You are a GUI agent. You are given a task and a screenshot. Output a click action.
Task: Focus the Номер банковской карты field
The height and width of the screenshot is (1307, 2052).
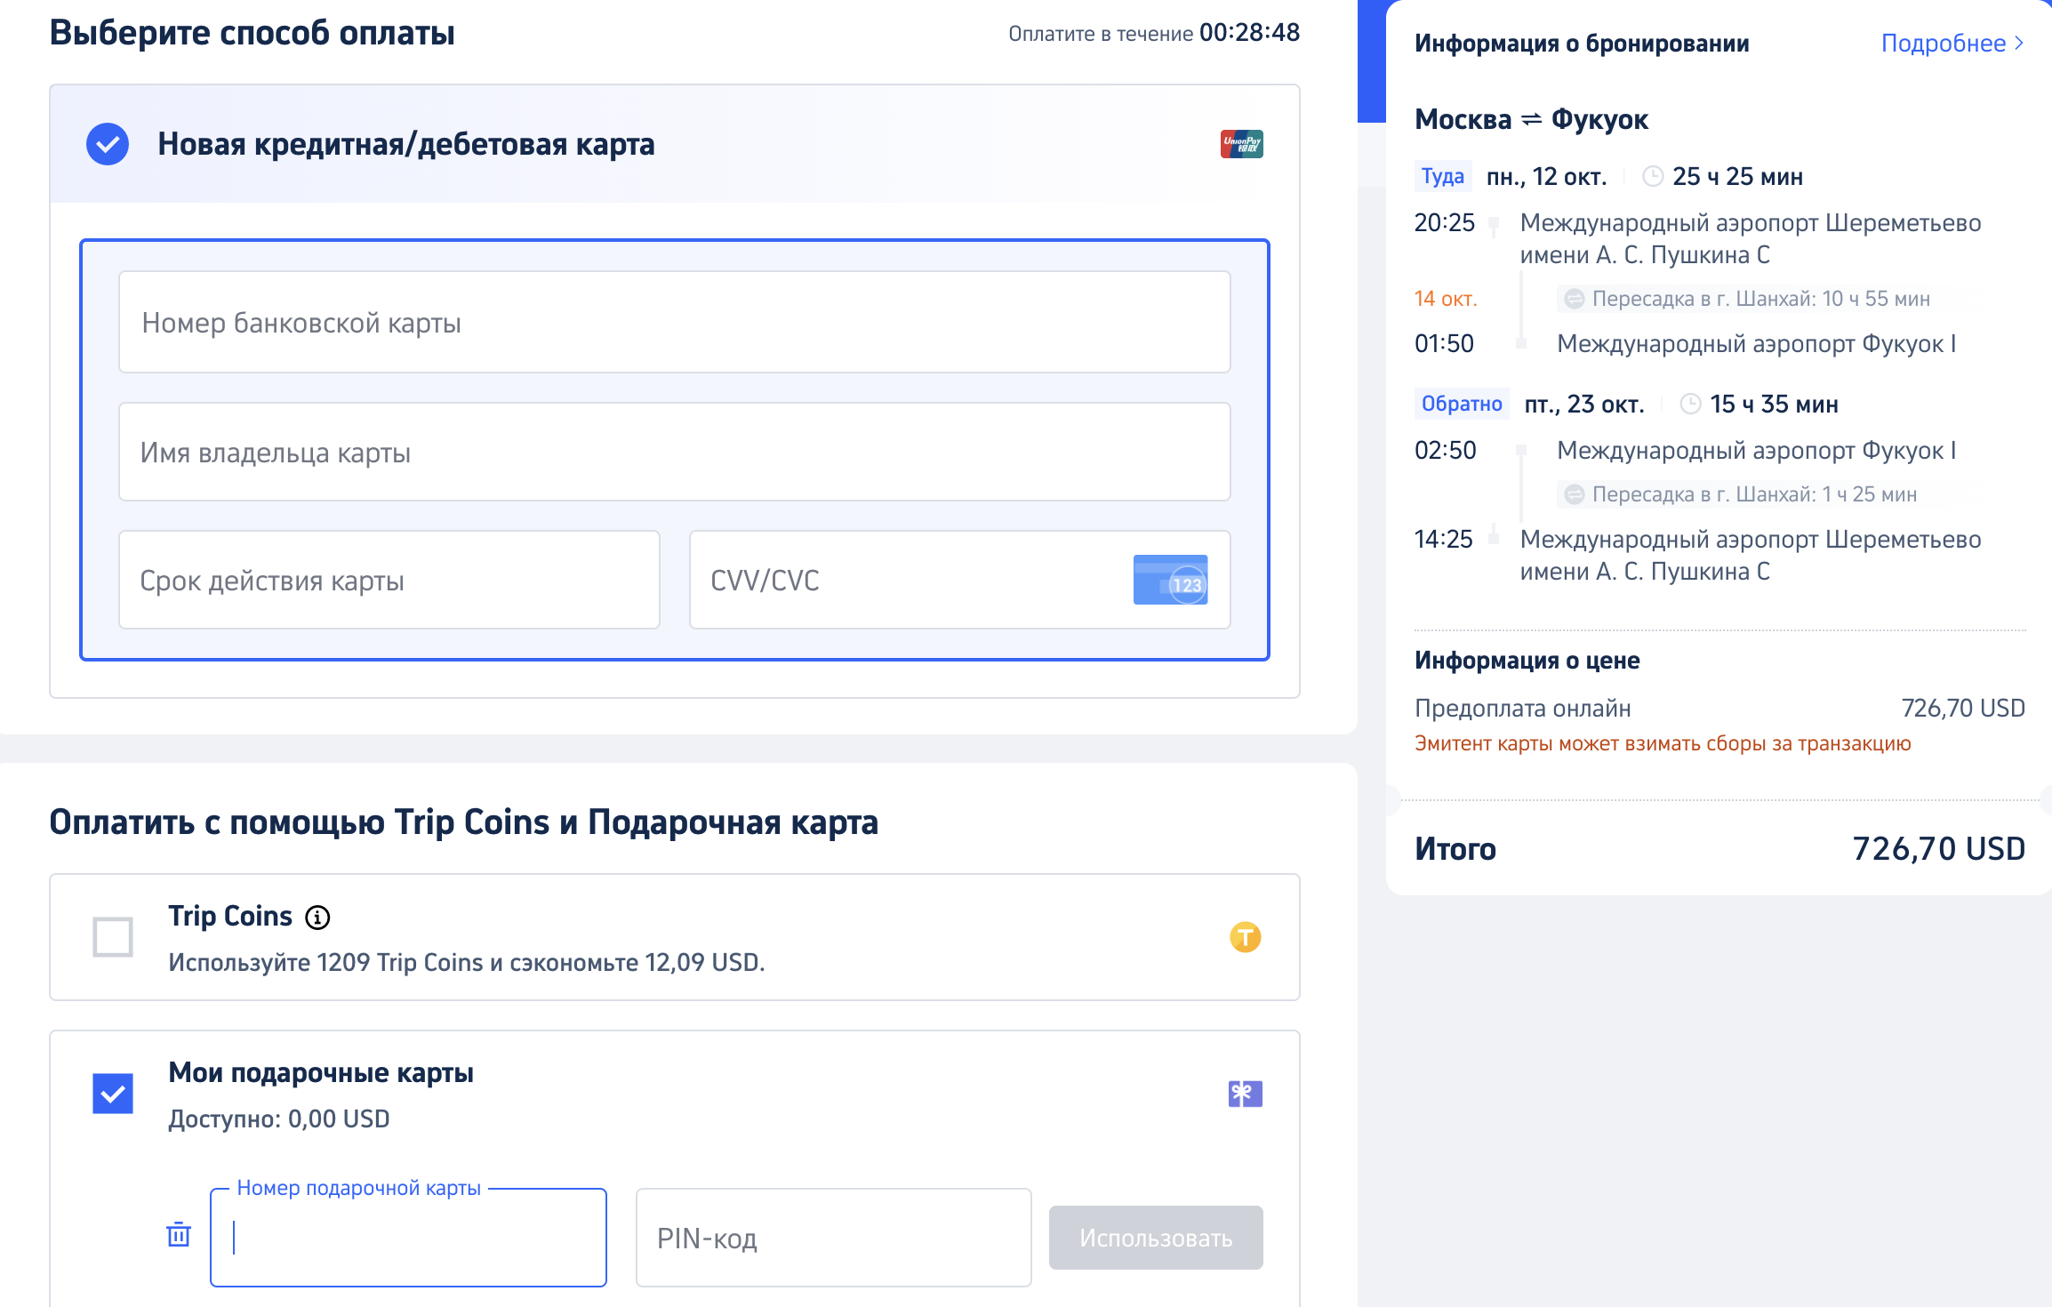674,322
